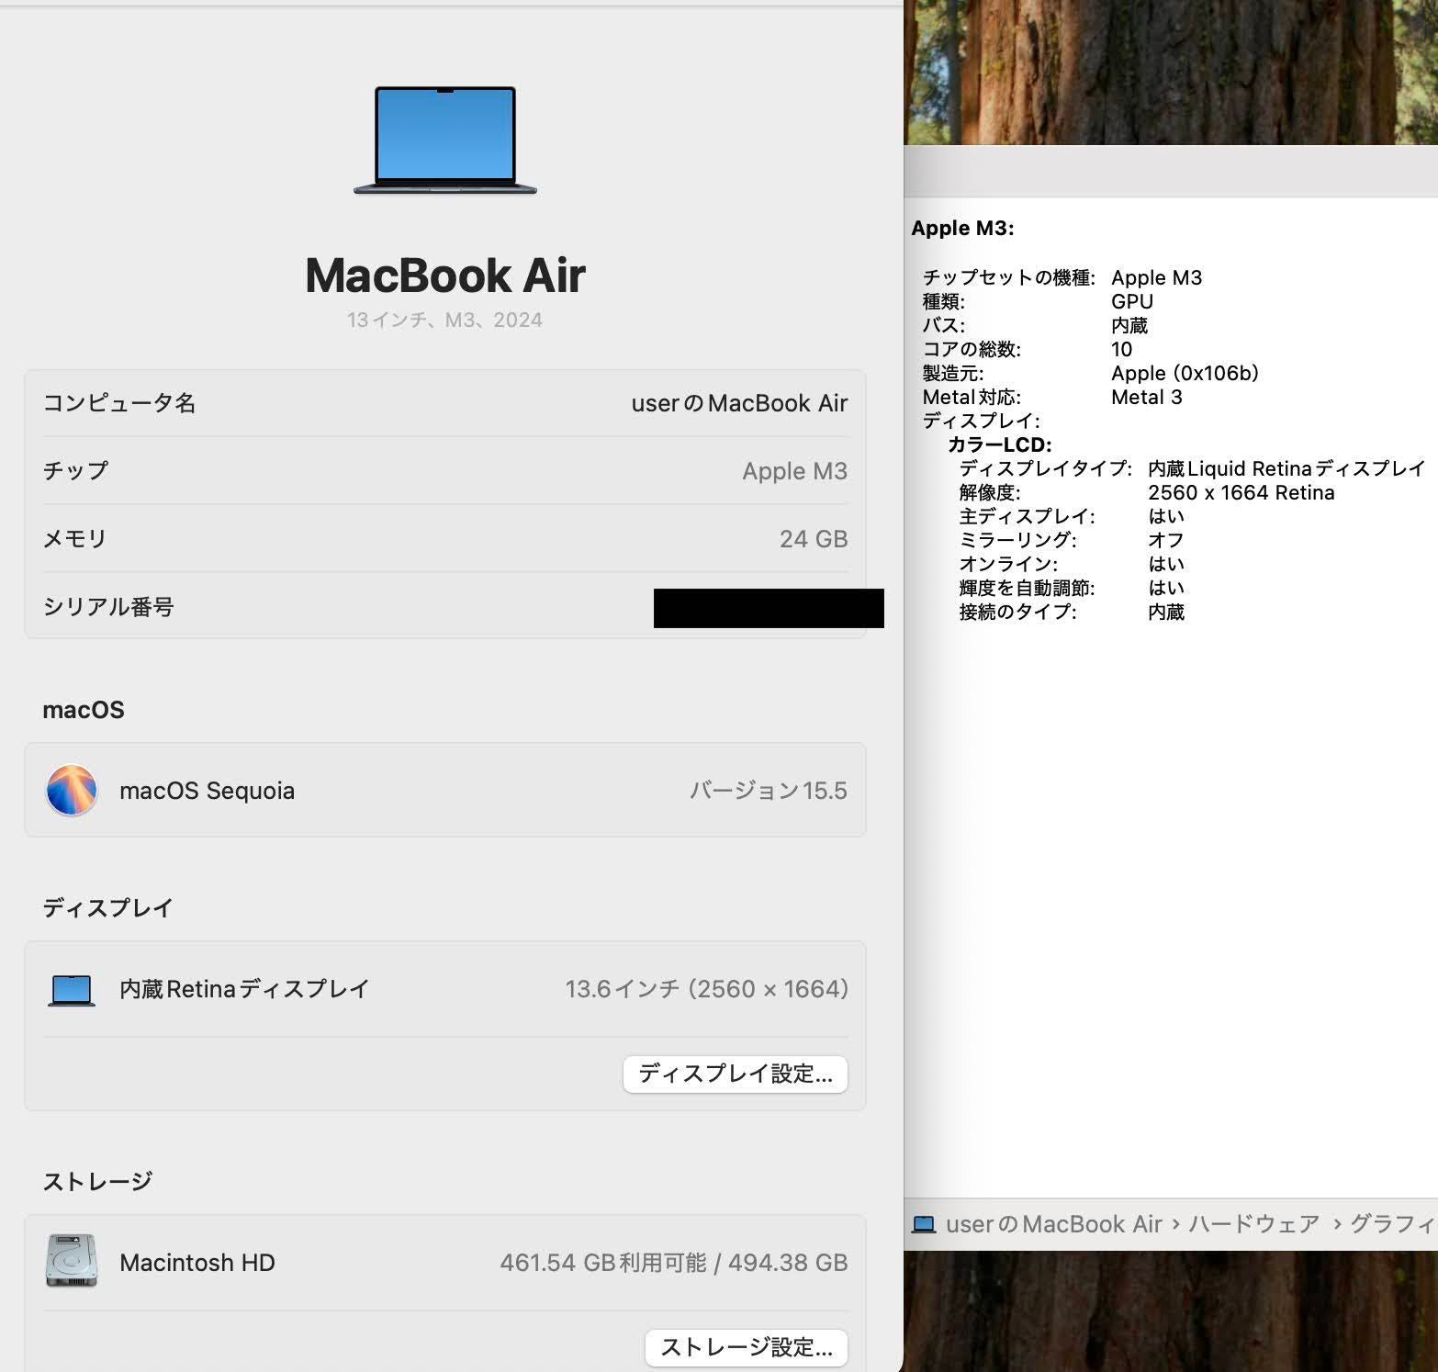Click the Apple M3 chip value
The image size is (1438, 1372).
[x=794, y=471]
